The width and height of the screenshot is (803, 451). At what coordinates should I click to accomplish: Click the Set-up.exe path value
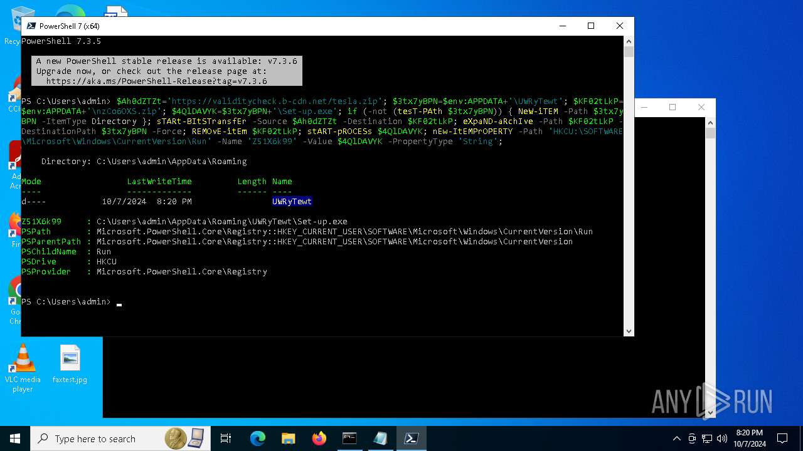point(221,221)
